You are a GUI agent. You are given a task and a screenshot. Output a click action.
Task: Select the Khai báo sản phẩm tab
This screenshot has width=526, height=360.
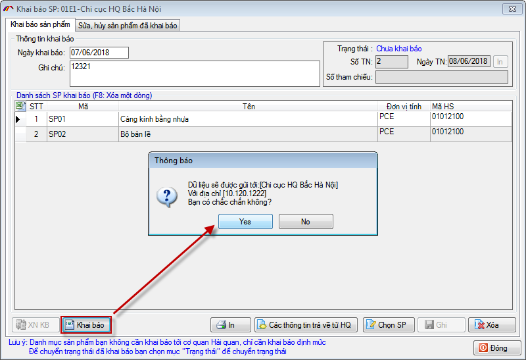40,24
